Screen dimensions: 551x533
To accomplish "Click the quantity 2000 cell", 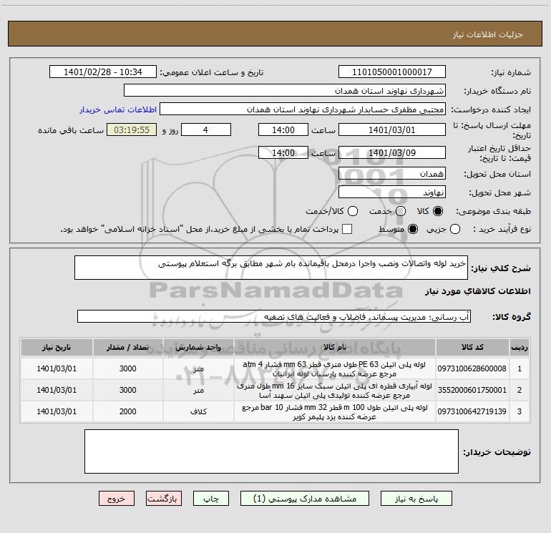I will point(127,411).
